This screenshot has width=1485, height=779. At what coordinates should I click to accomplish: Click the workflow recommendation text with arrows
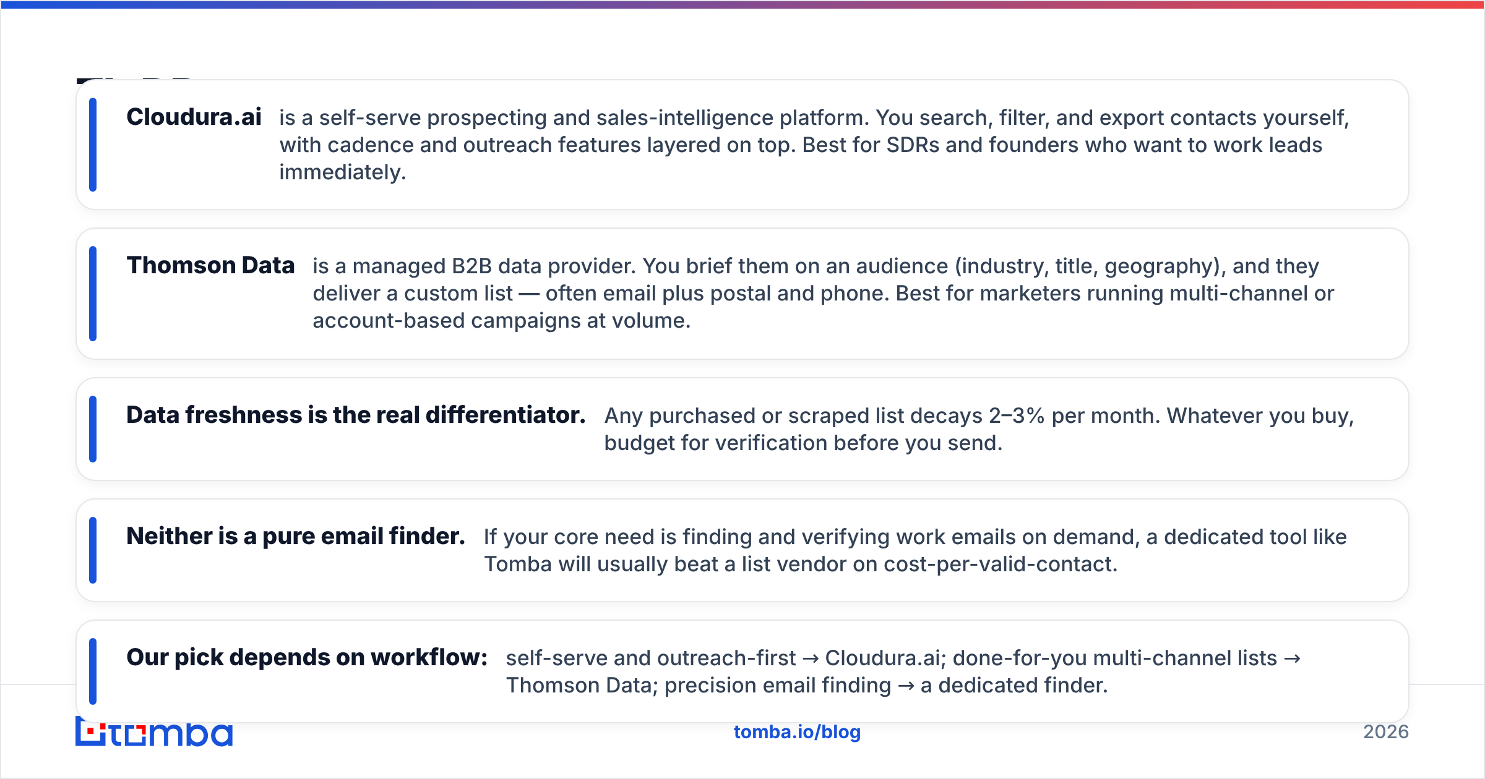[903, 671]
